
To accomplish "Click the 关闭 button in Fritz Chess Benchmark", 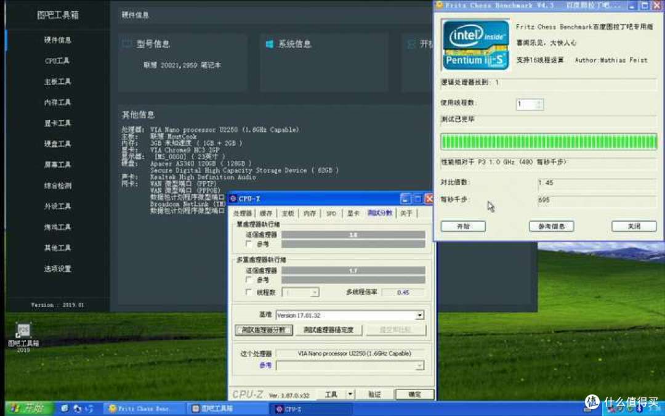I will [x=634, y=226].
